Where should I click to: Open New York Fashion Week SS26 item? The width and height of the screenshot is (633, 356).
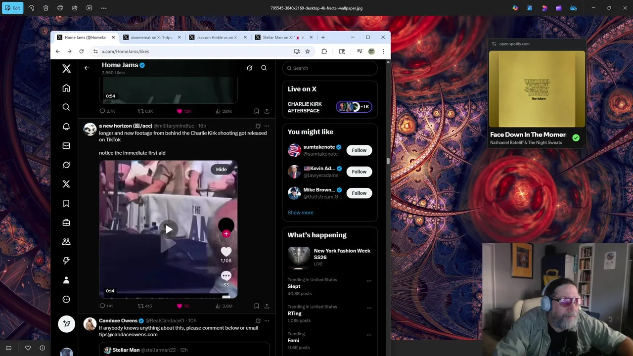pos(330,257)
